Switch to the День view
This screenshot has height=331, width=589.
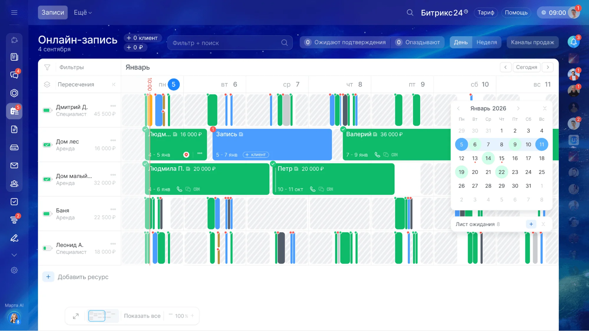click(x=461, y=42)
